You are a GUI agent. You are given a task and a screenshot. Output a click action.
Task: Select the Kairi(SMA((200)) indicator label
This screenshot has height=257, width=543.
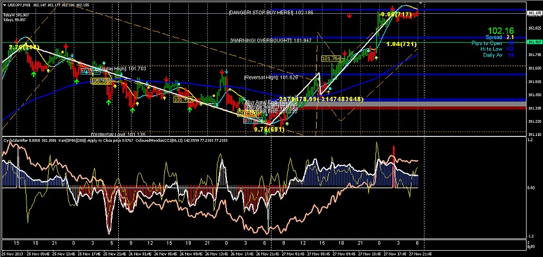[x=94, y=140]
